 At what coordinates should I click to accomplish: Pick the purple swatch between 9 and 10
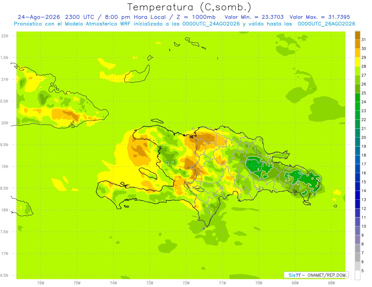(x=357, y=231)
